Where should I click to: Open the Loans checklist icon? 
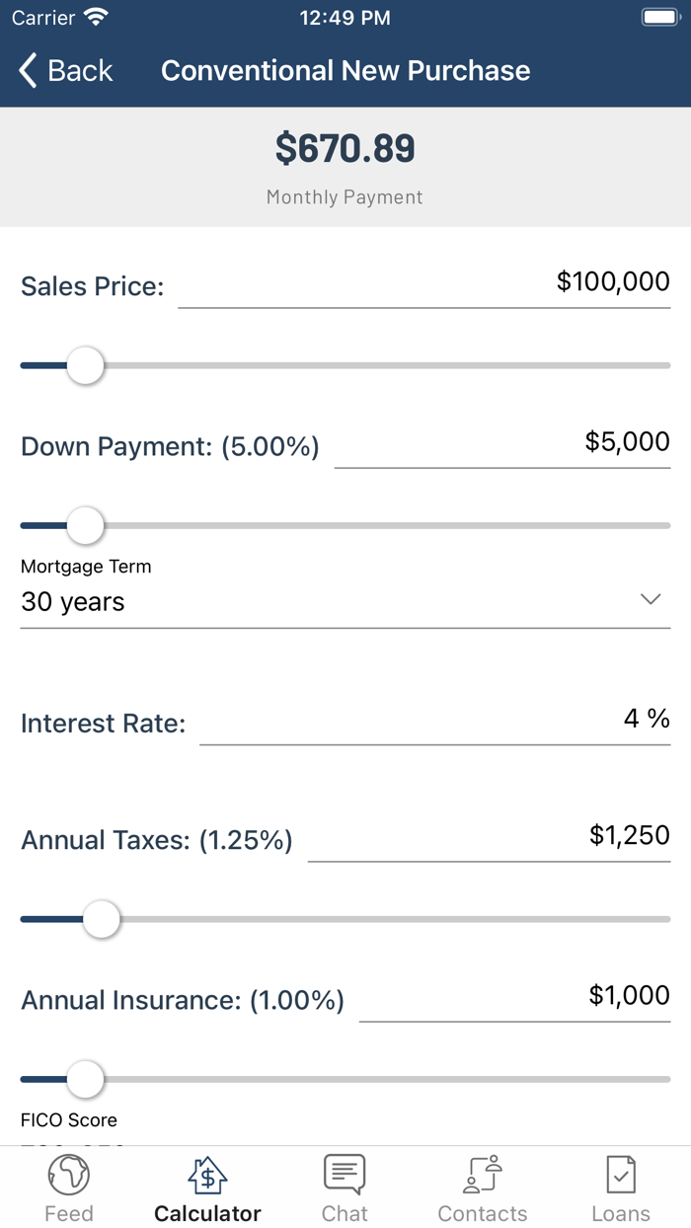620,1174
